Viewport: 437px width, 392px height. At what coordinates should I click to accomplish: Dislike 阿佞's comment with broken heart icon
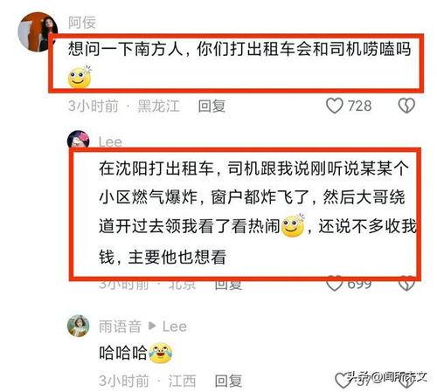(406, 106)
